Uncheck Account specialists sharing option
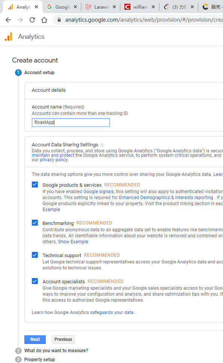 point(34,281)
